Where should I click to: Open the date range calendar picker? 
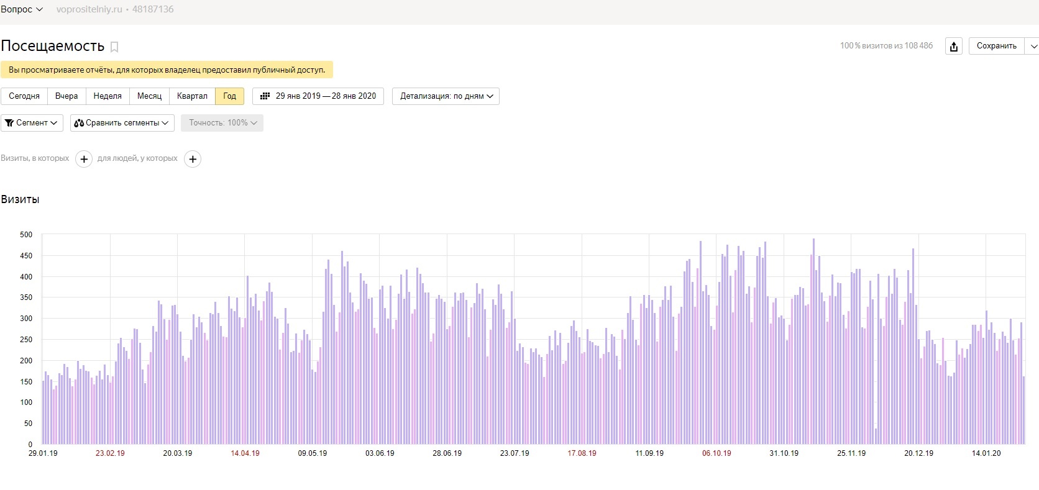point(318,96)
